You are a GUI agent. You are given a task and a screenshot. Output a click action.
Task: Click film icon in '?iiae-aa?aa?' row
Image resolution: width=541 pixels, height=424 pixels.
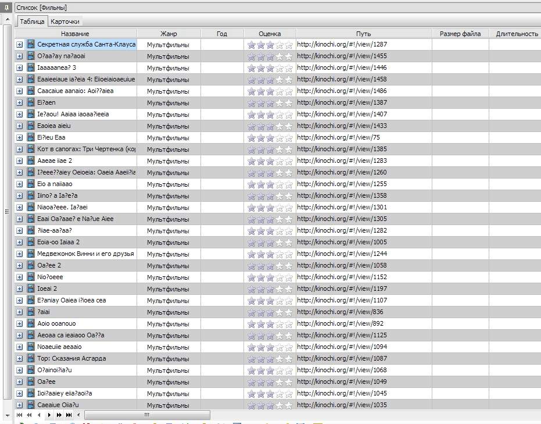click(x=31, y=231)
